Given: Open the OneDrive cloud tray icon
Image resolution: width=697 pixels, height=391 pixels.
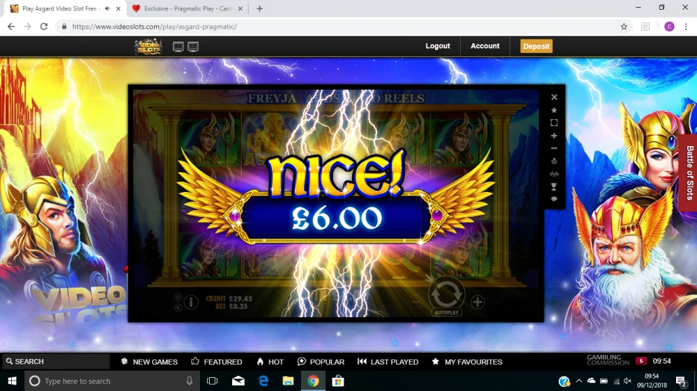Looking at the screenshot, I should (591, 381).
